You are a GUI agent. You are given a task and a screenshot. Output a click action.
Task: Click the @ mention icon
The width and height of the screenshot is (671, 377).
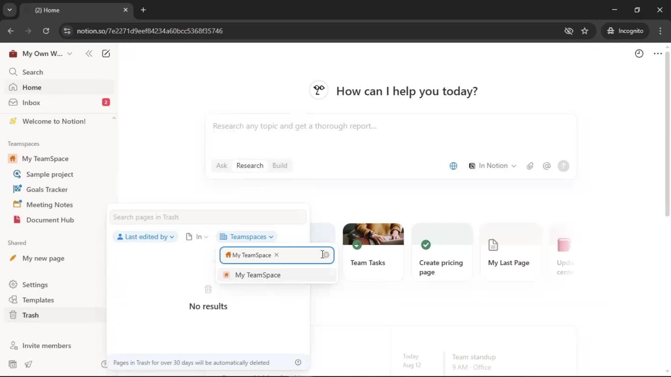547,166
